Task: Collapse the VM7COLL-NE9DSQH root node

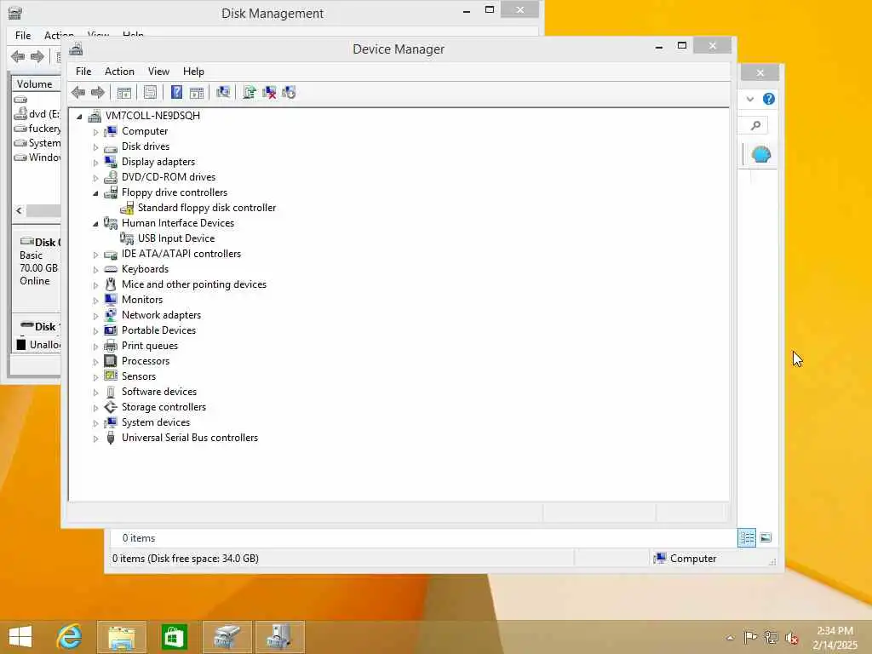Action: coord(79,116)
